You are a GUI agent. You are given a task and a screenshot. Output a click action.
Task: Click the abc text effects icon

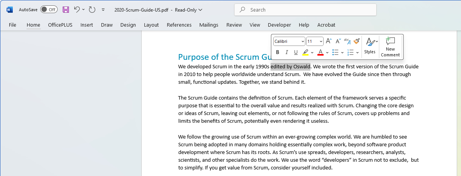click(347, 41)
